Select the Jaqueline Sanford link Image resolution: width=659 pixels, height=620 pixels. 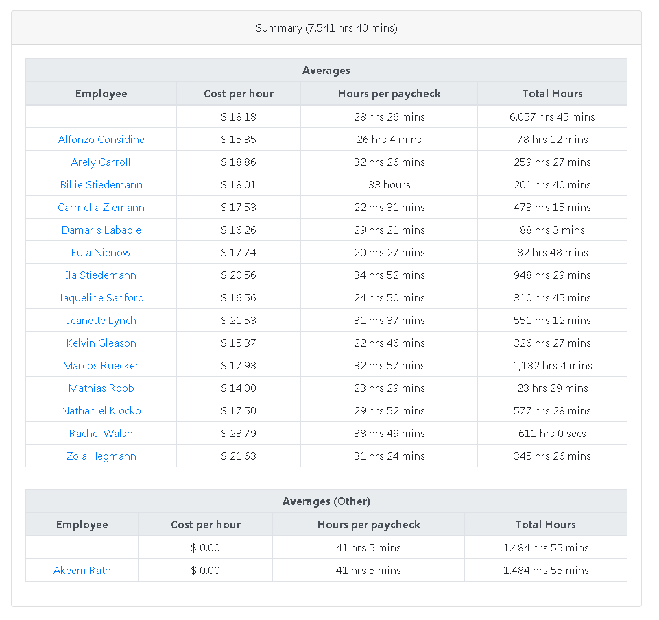(101, 298)
